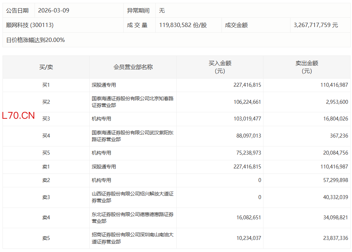Click buy amount 75,238,973 in 买5 row
The height and width of the screenshot is (252, 352).
247,153
